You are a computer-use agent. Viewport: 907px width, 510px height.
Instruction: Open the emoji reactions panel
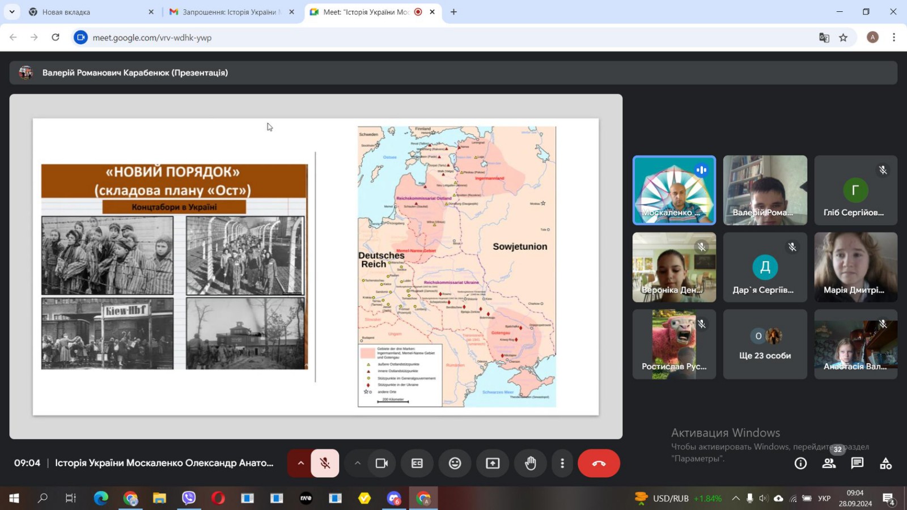tap(455, 463)
